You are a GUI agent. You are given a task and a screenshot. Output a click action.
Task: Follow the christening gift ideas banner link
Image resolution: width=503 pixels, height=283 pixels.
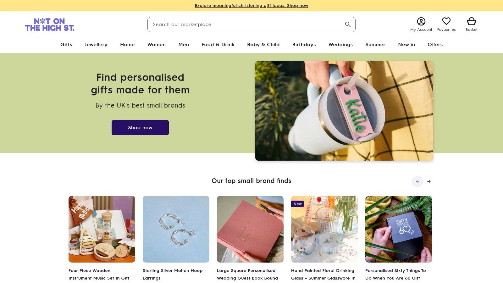(x=251, y=6)
